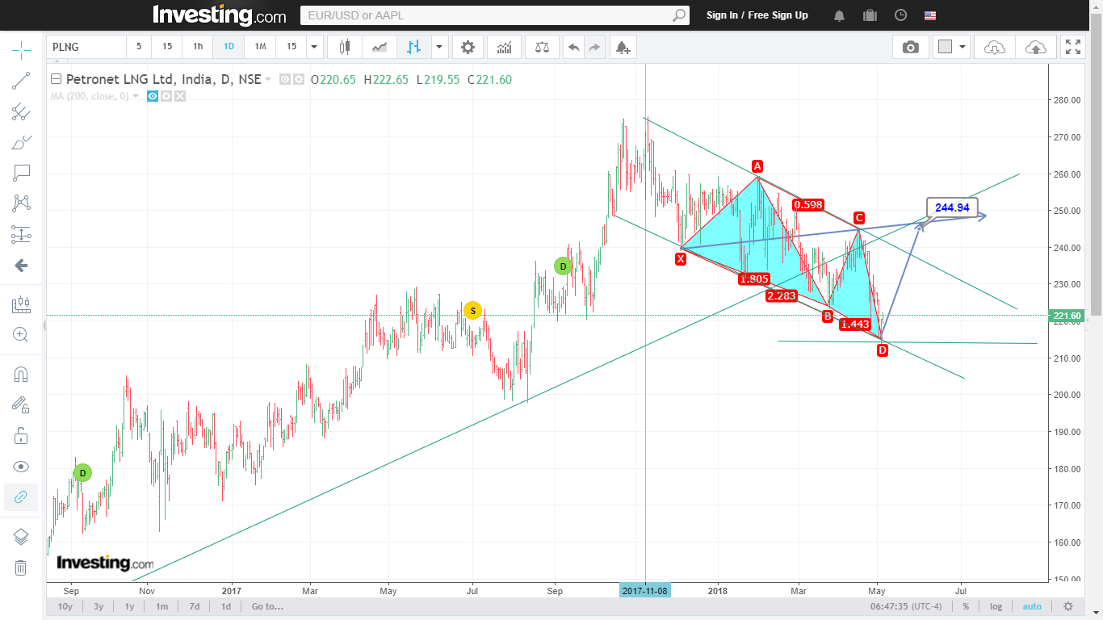Toggle stay in drawing mode pencil-lock
Screen dimensions: 1103x620
tap(21, 404)
